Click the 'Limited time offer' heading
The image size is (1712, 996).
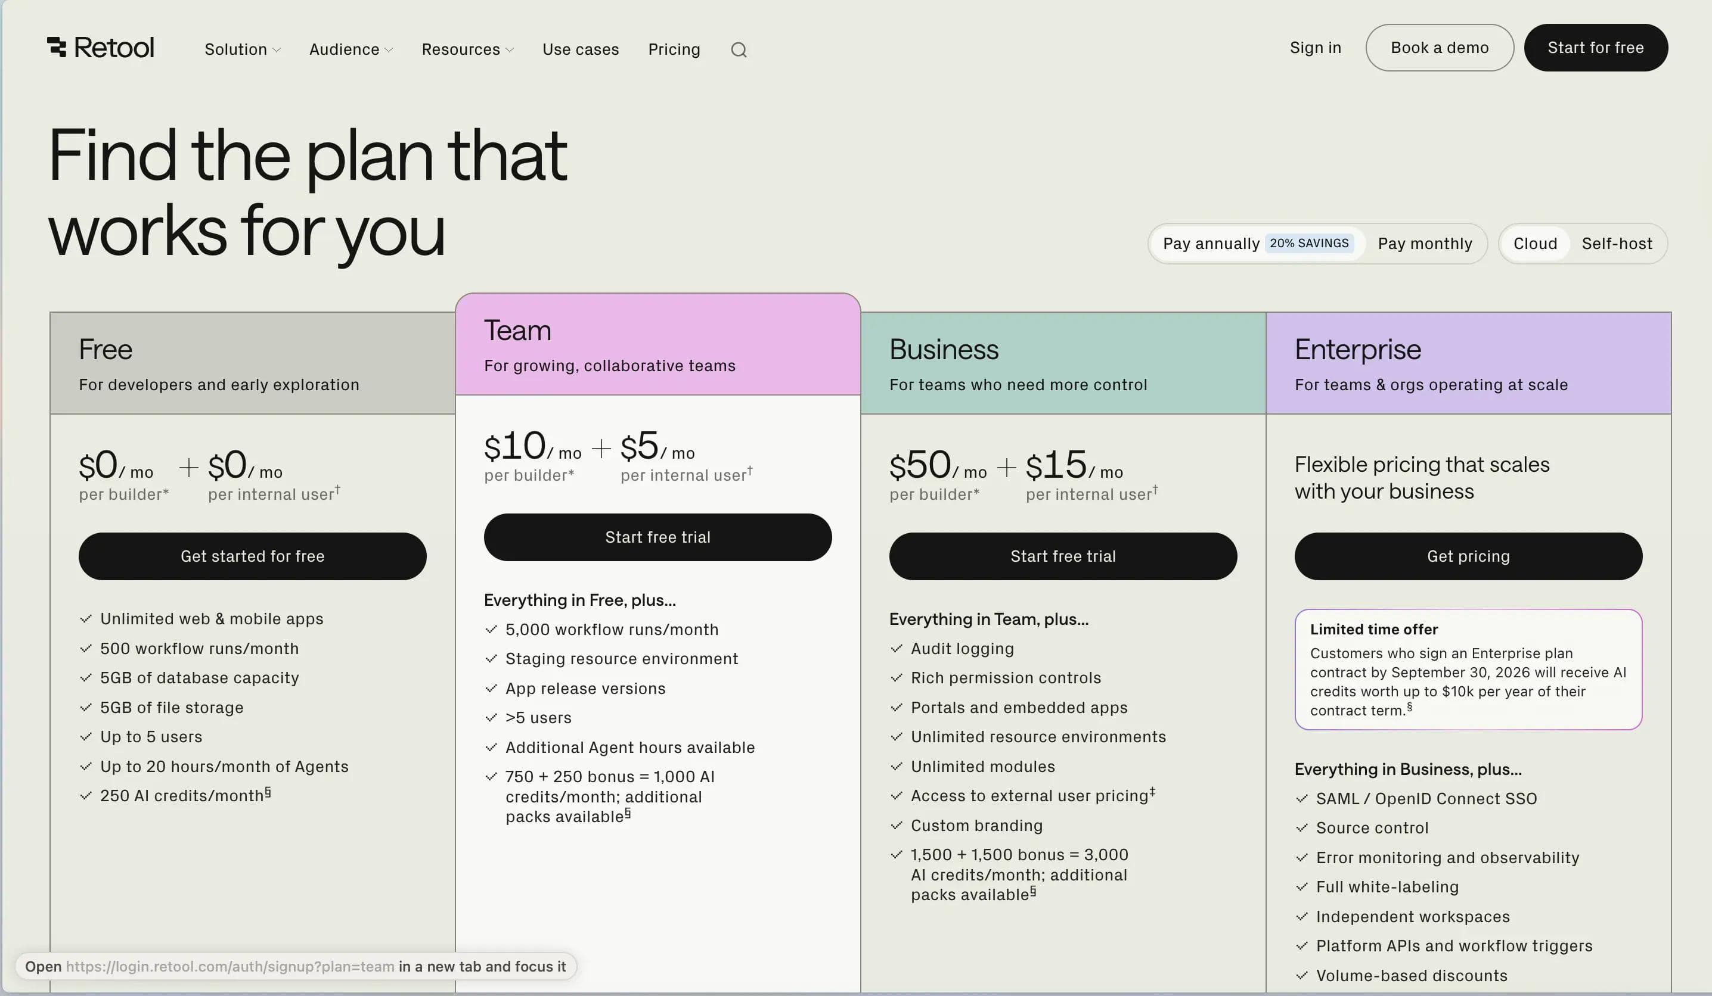[1373, 630]
